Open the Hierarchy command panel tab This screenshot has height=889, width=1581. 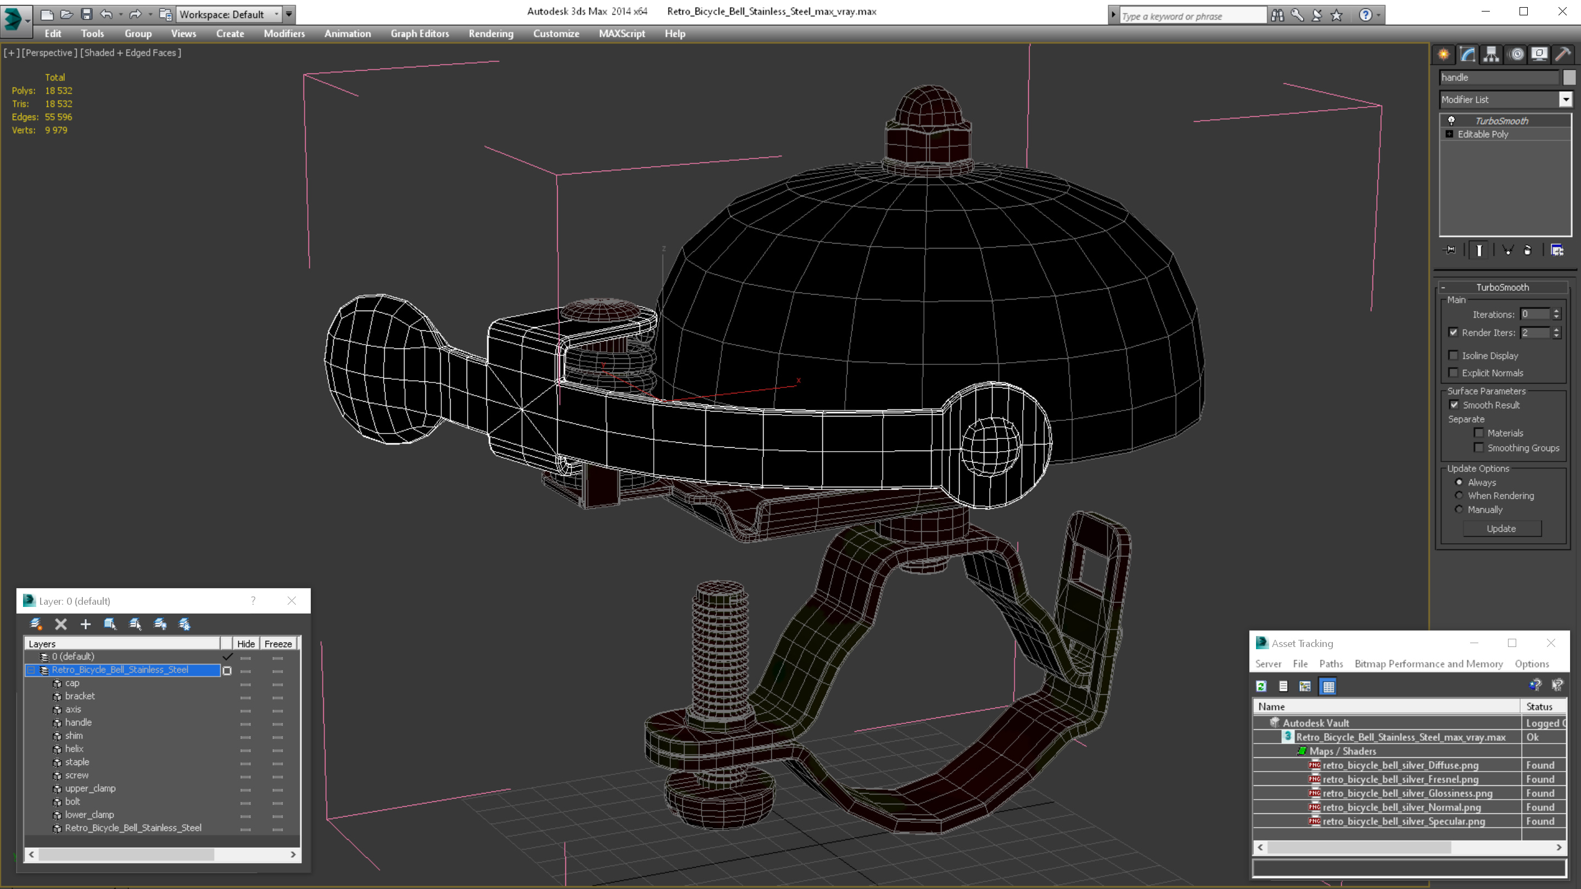[1492, 55]
